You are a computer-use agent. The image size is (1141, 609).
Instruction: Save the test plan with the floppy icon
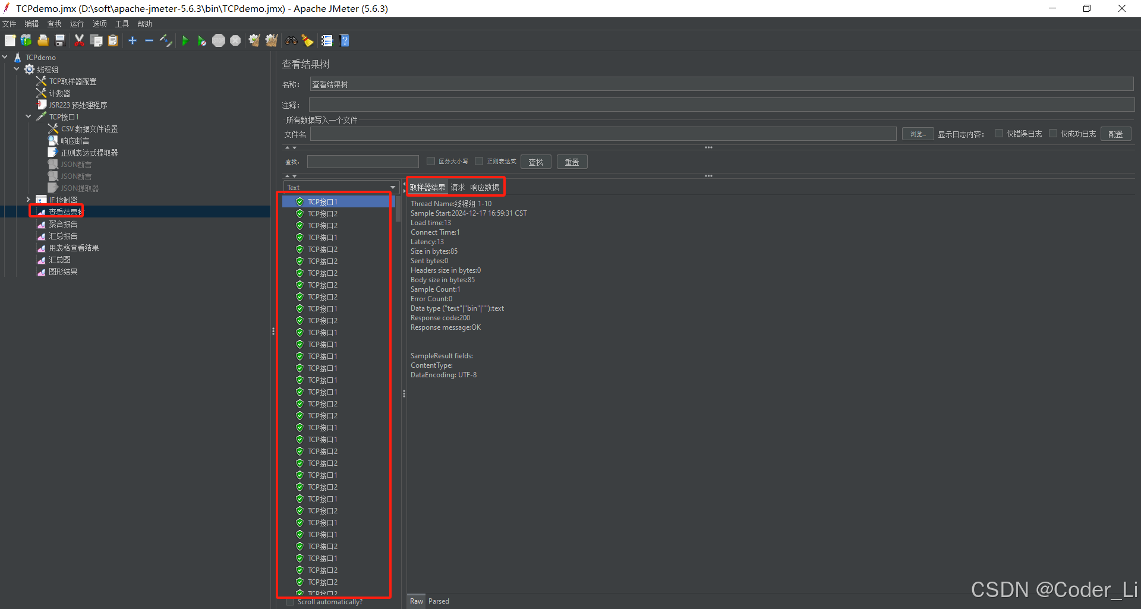click(59, 40)
